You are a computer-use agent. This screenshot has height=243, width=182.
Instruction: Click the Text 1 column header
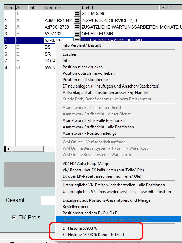pos(120,8)
